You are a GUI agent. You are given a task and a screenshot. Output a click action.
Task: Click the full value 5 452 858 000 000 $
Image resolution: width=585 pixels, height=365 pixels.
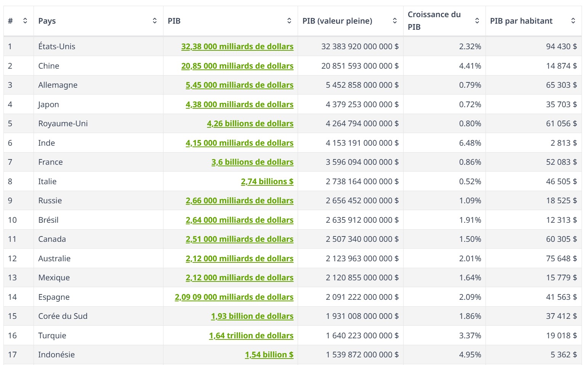pyautogui.click(x=362, y=85)
